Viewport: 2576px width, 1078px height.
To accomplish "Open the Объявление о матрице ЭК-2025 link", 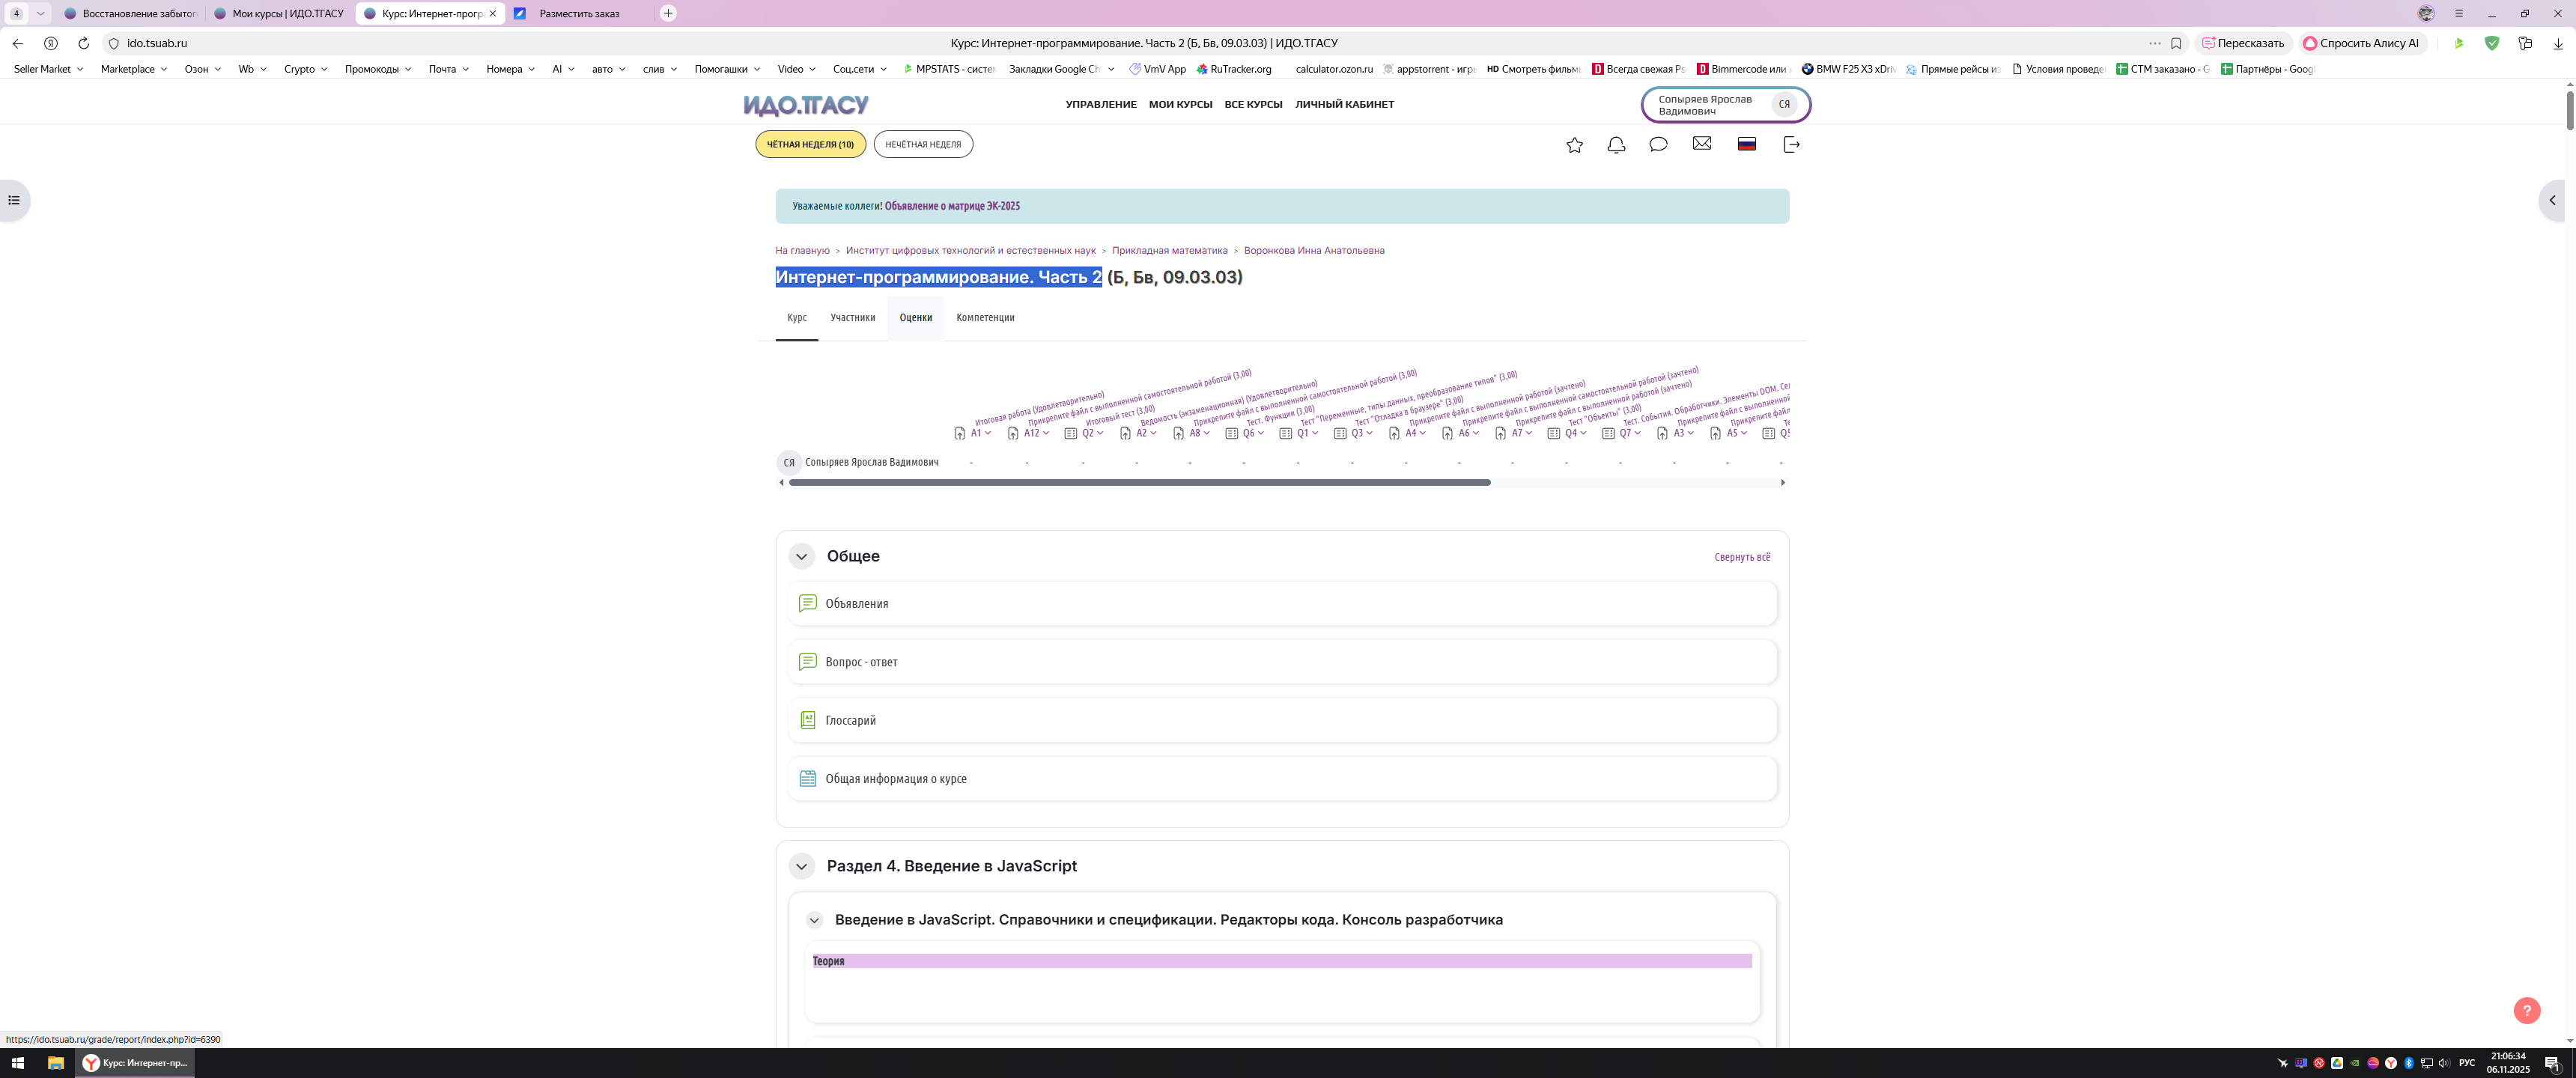I will 952,206.
